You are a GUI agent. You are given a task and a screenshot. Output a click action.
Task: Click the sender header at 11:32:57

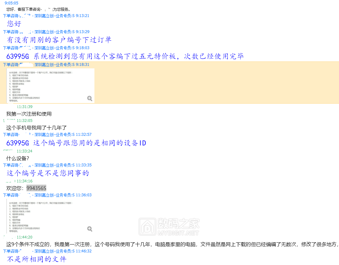[x=47, y=135]
